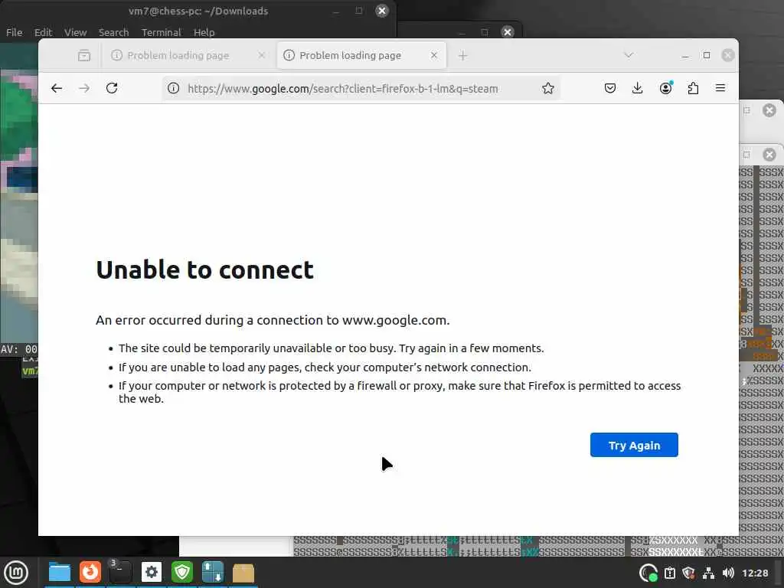This screenshot has width=784, height=588.
Task: Click the shield security tray icon
Action: tap(689, 573)
